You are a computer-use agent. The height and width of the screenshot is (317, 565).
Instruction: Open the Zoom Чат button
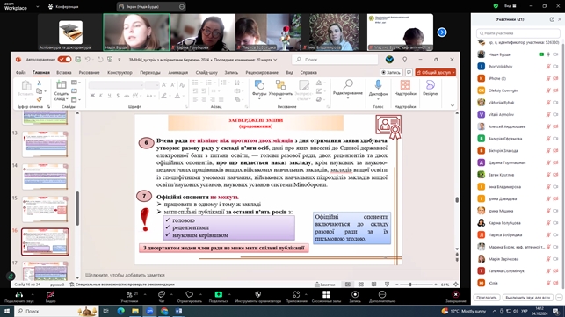tap(162, 297)
